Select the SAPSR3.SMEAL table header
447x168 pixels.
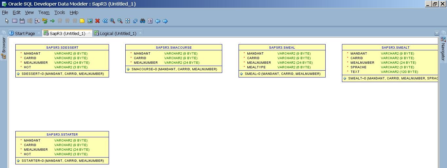click(282, 47)
